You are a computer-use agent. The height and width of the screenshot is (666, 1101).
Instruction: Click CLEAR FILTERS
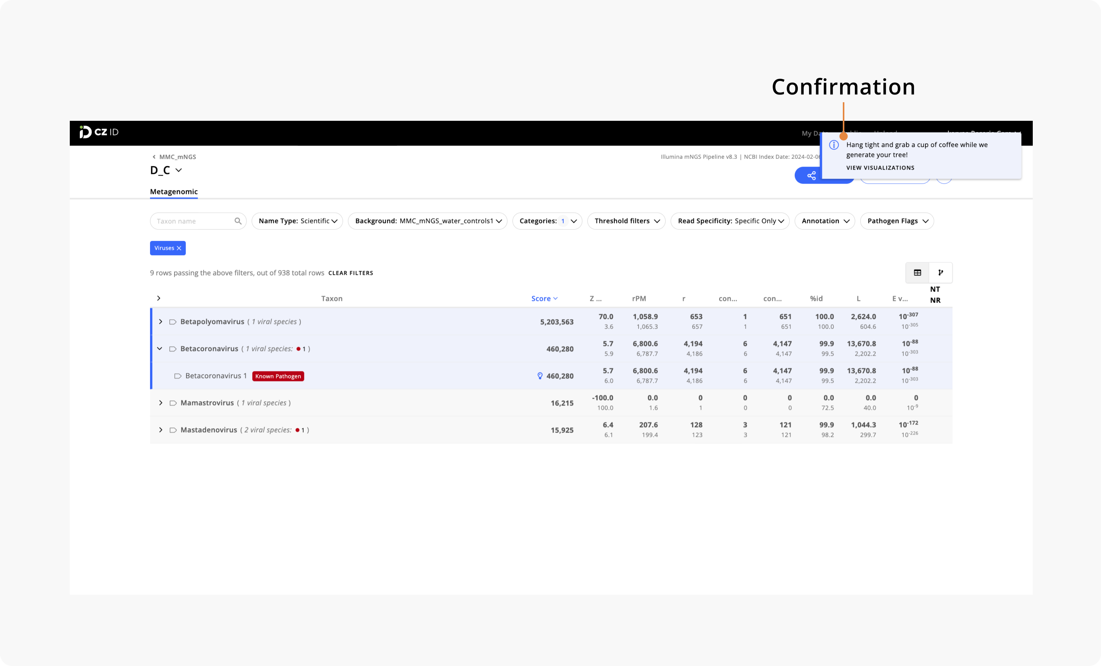point(351,273)
